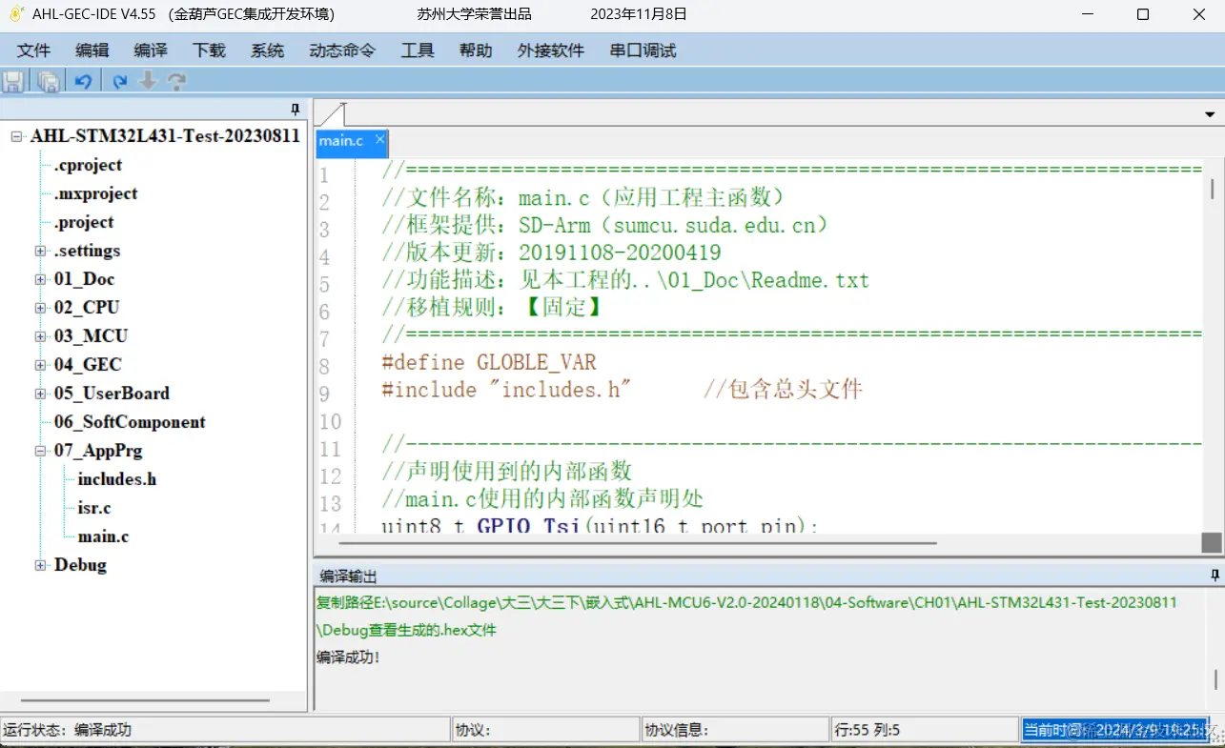Expand the 01_Doc tree node
The width and height of the screenshot is (1225, 748).
tap(40, 278)
